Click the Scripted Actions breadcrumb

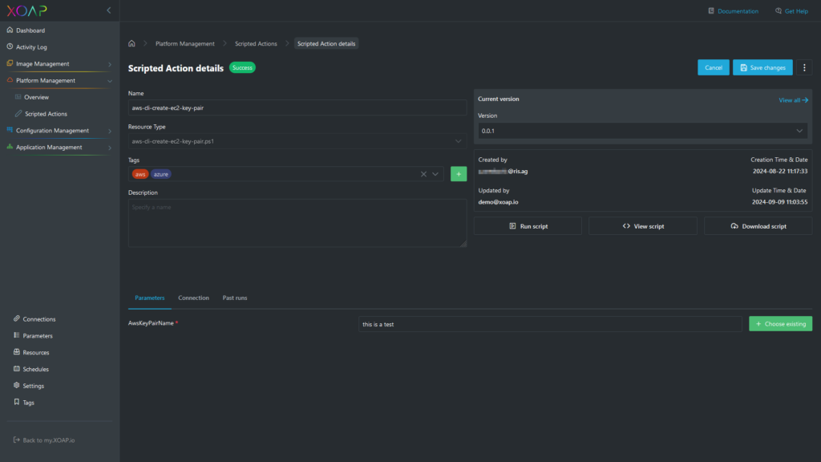click(x=256, y=43)
